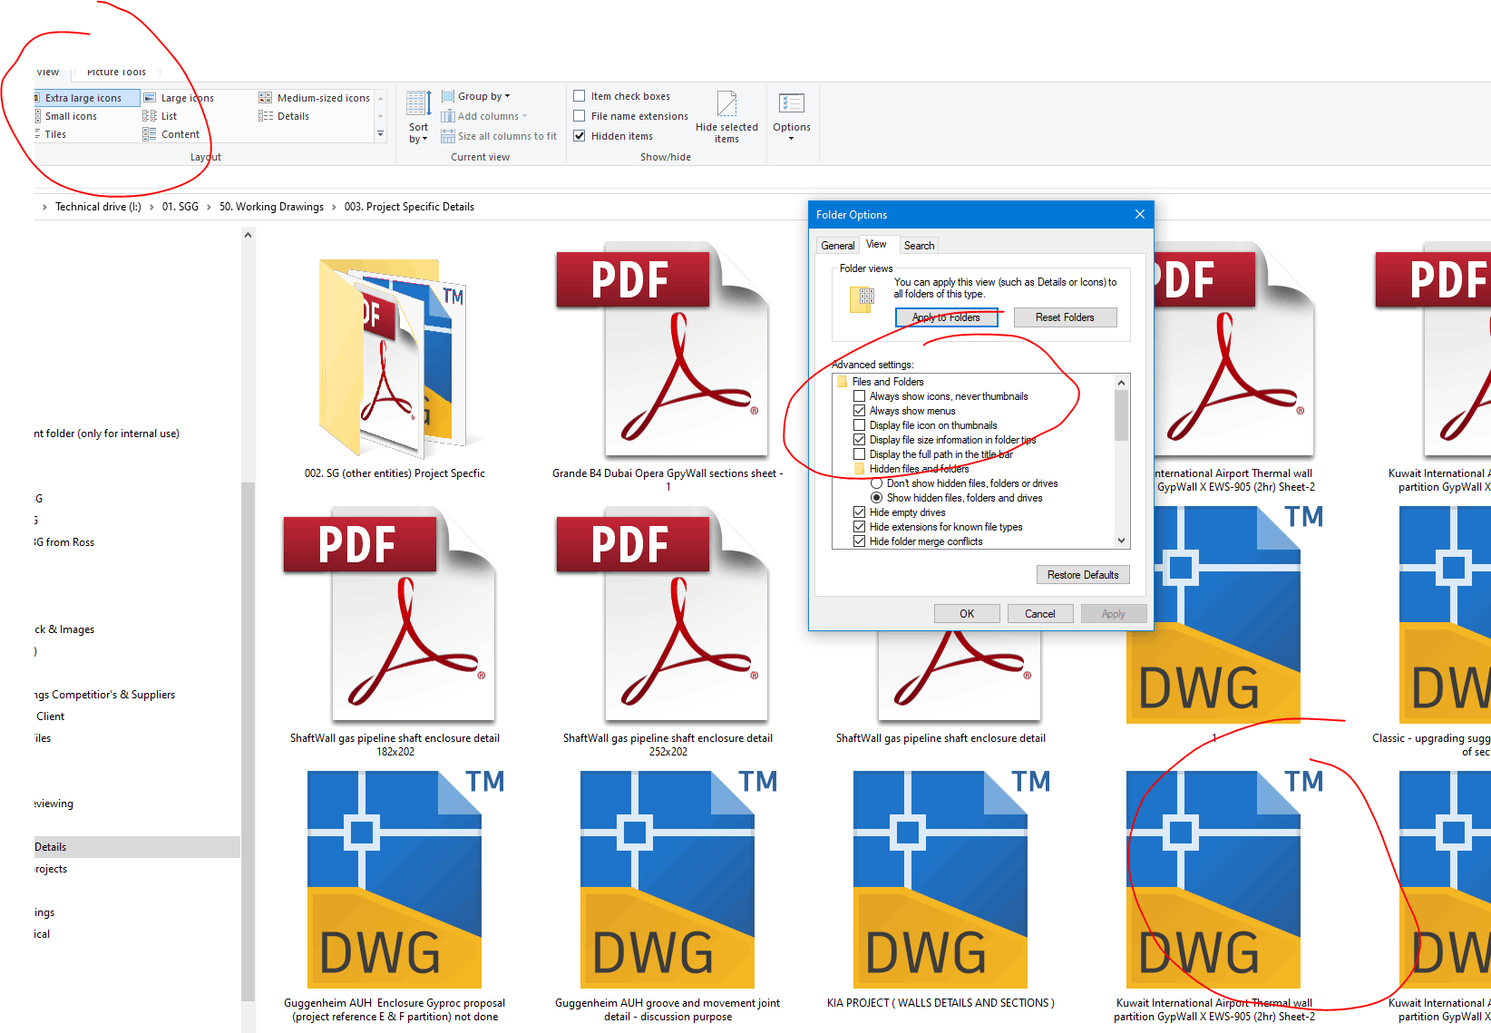Expand breadcrumb chevron after Technical drive

point(151,207)
